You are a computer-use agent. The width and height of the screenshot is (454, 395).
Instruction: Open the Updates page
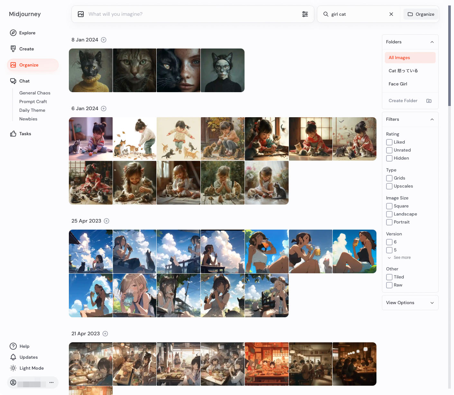pos(28,357)
